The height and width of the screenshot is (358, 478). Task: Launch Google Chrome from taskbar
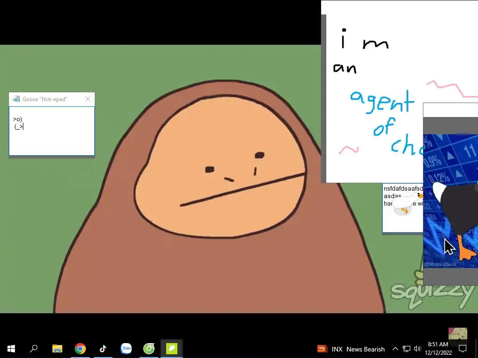80,349
